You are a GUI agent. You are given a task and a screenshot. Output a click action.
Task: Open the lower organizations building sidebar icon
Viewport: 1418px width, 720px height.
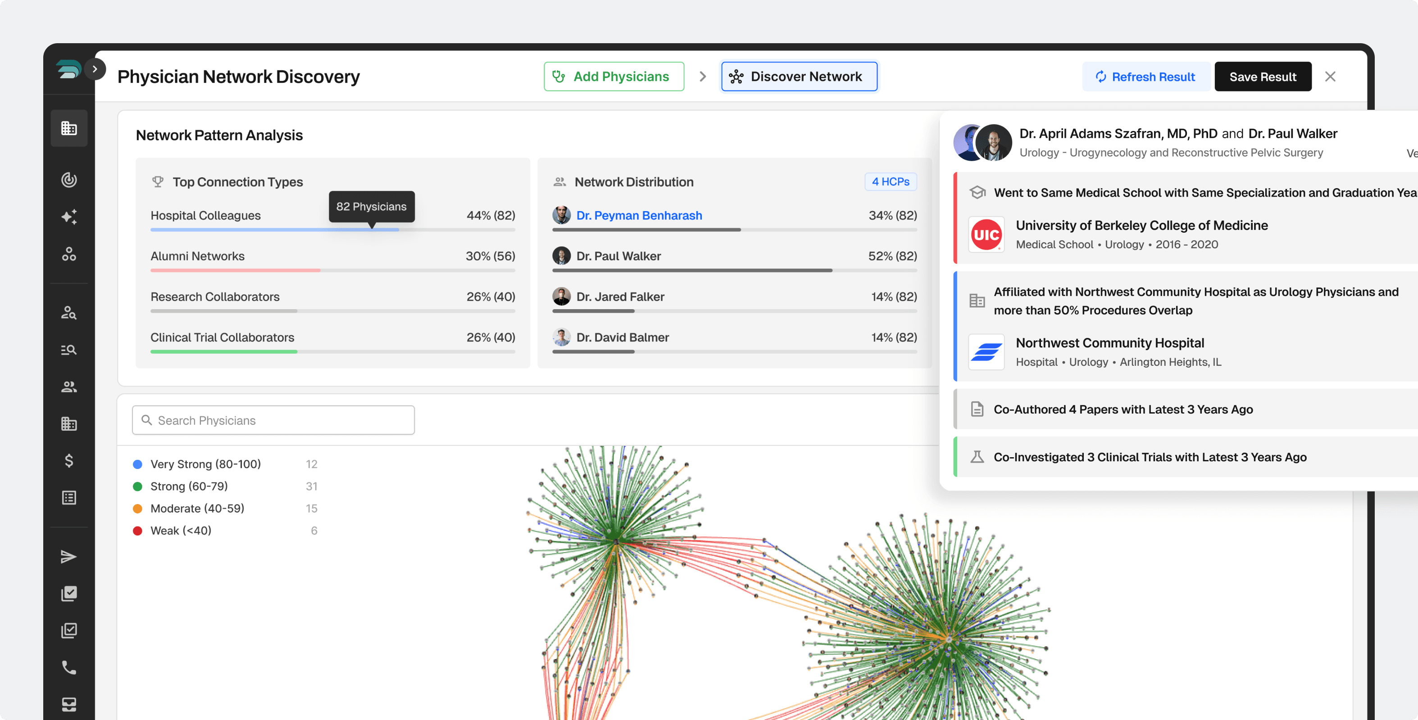click(x=69, y=423)
